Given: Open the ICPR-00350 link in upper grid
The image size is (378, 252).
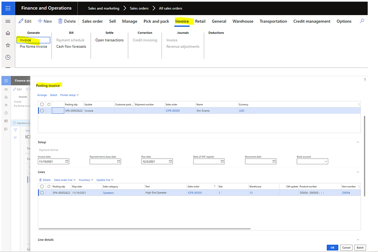Looking at the screenshot, I should click(x=173, y=111).
